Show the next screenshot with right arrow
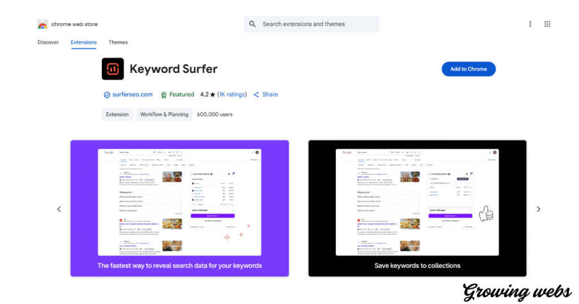Viewport: 579px width, 304px height. [538, 209]
